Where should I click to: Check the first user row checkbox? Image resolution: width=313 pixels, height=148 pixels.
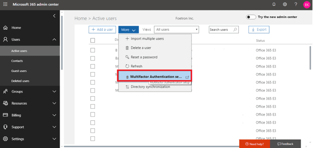[93, 50]
